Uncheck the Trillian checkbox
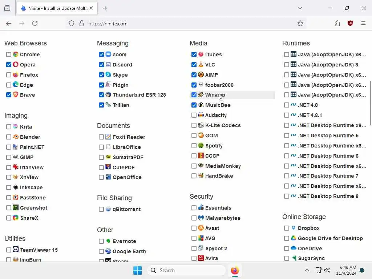Image resolution: width=372 pixels, height=279 pixels. click(x=101, y=105)
